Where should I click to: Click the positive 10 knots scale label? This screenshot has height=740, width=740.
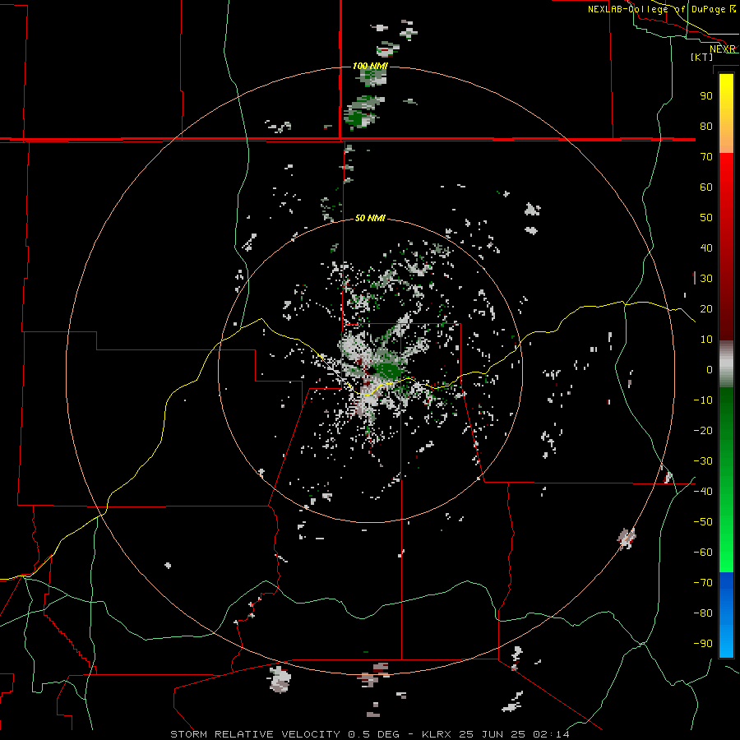[x=706, y=340]
